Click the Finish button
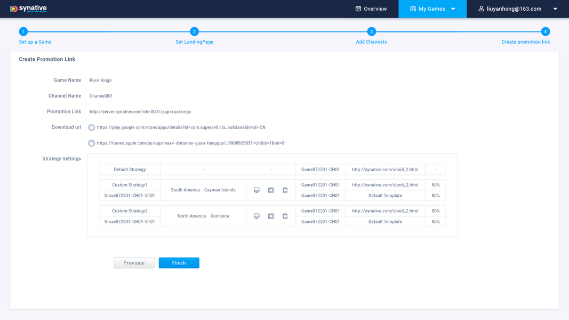Viewport: 569px width, 320px height. [179, 263]
